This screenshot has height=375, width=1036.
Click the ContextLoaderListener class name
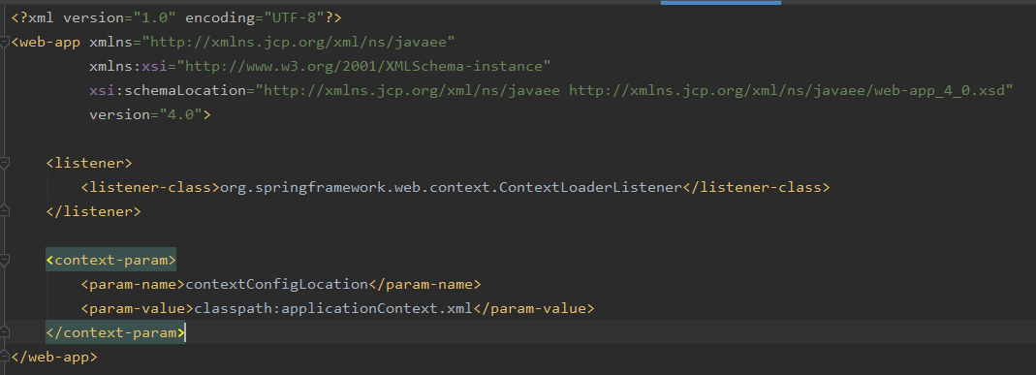(451, 188)
